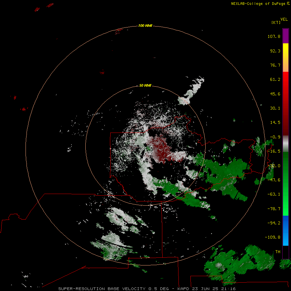Click the blue segment of the color bar
The width and height of the screenshot is (291, 291).
coord(286,231)
